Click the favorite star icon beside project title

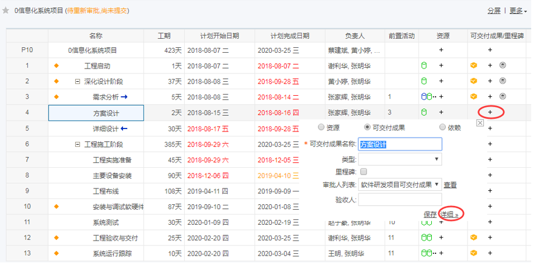6,11
